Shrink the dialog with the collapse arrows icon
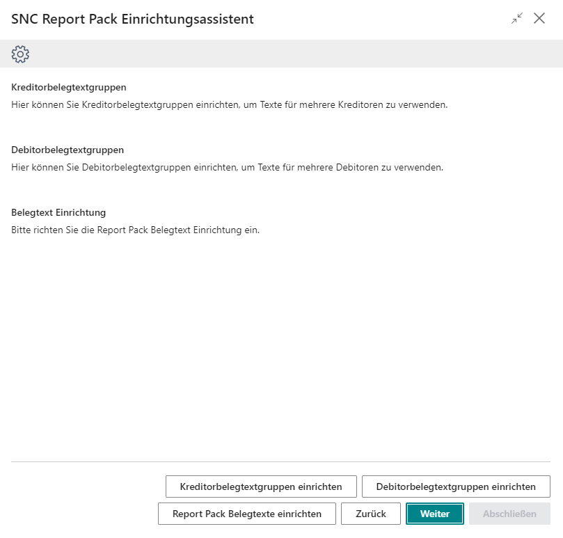The height and width of the screenshot is (538, 563). (516, 19)
